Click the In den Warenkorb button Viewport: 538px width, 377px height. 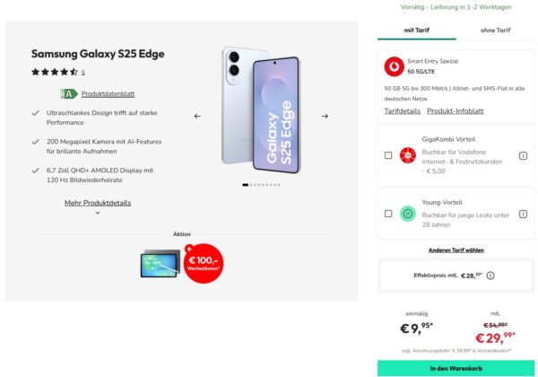point(456,368)
